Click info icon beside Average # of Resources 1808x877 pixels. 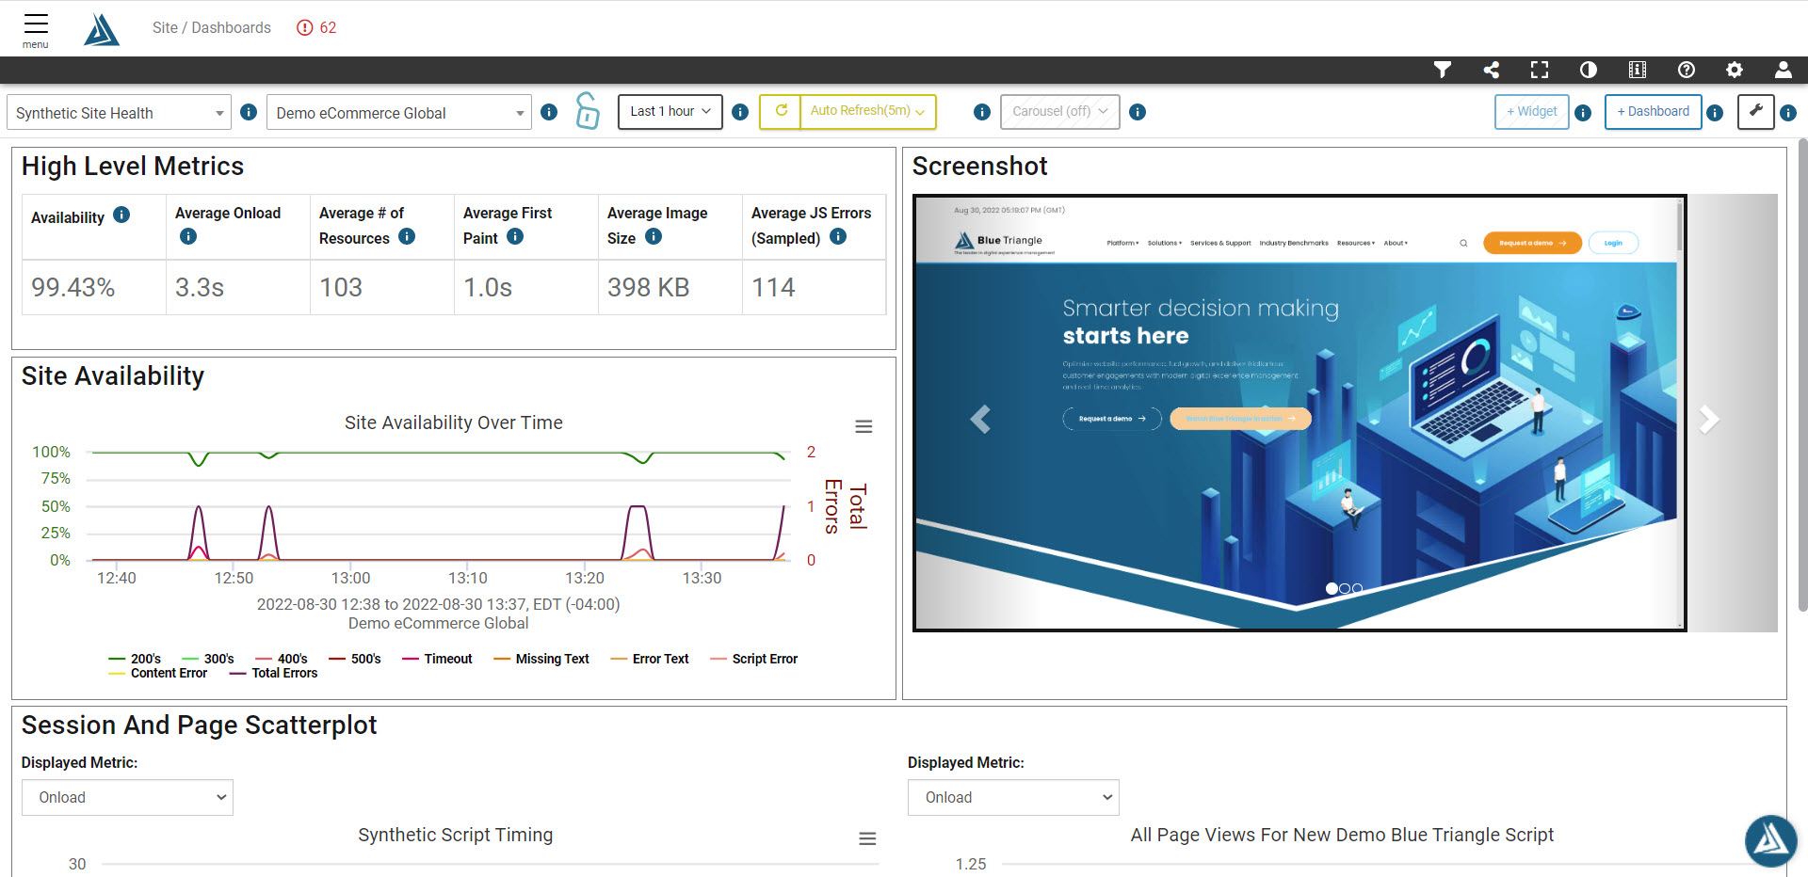(x=407, y=236)
